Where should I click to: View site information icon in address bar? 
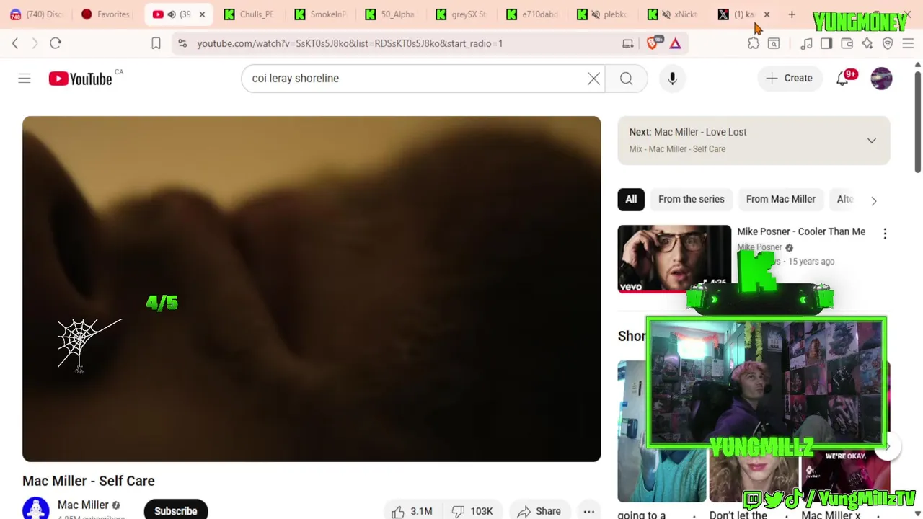click(182, 43)
